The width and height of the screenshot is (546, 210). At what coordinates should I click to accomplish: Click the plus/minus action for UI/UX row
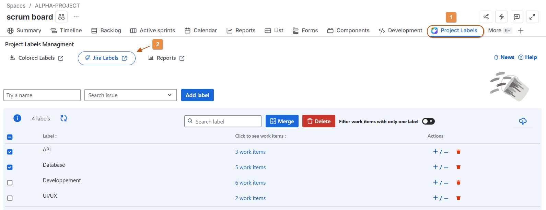click(441, 198)
